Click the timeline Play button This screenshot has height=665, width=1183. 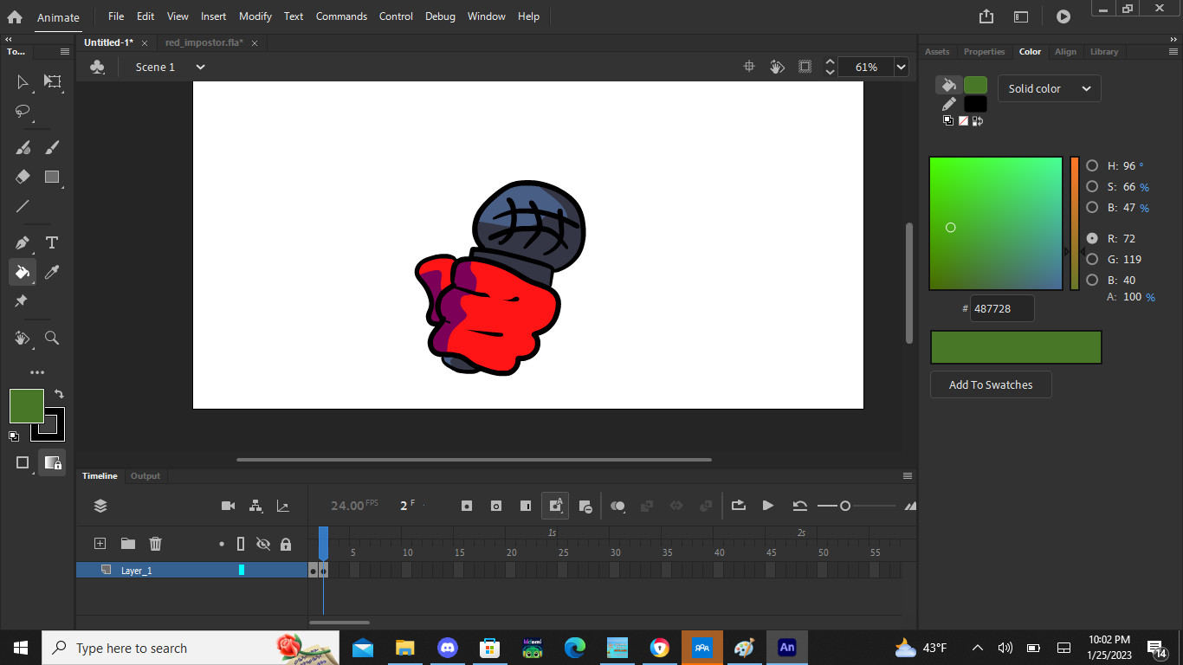pos(767,506)
